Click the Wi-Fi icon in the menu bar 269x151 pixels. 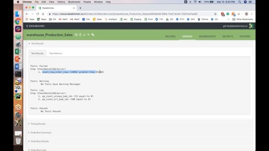(x=195, y=2)
